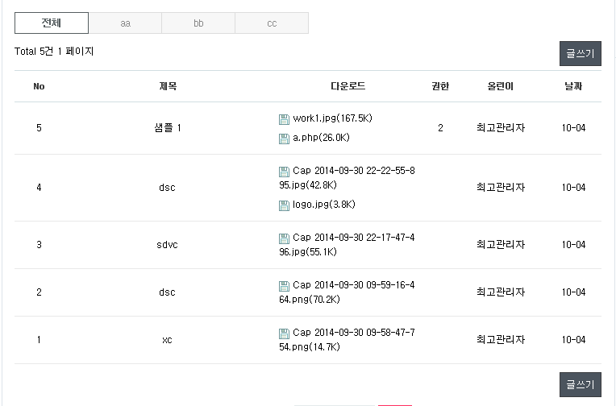Viewport: 616px width, 406px height.
Task: Click the file icon next to logo.jpg
Action: coord(284,205)
